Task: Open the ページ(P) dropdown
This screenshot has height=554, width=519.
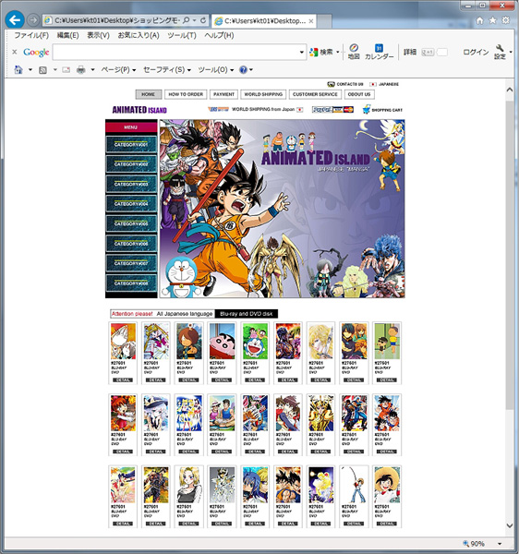Action: click(x=118, y=70)
